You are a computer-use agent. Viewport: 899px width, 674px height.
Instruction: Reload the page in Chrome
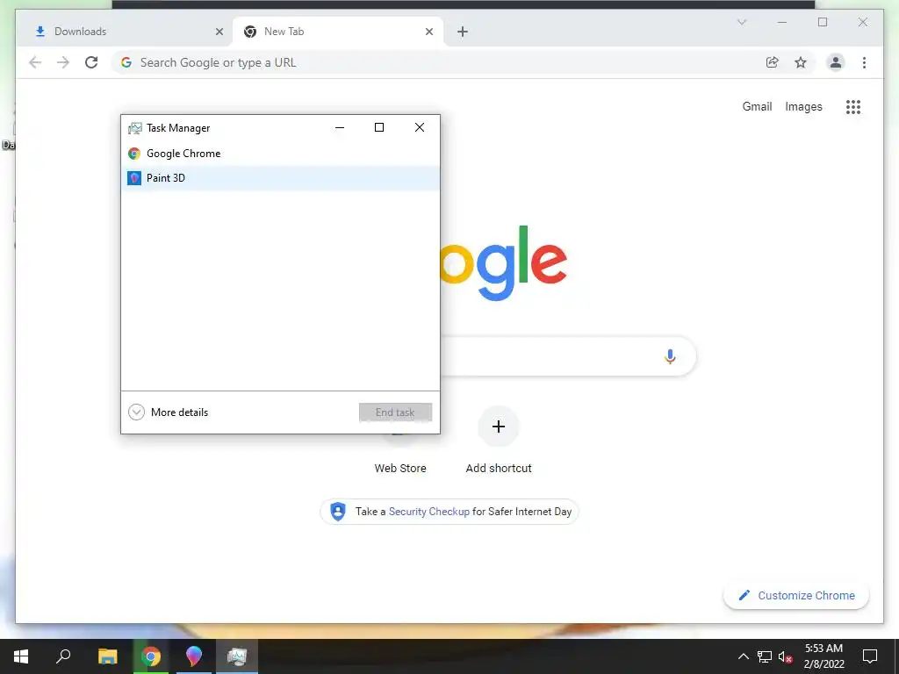[91, 62]
